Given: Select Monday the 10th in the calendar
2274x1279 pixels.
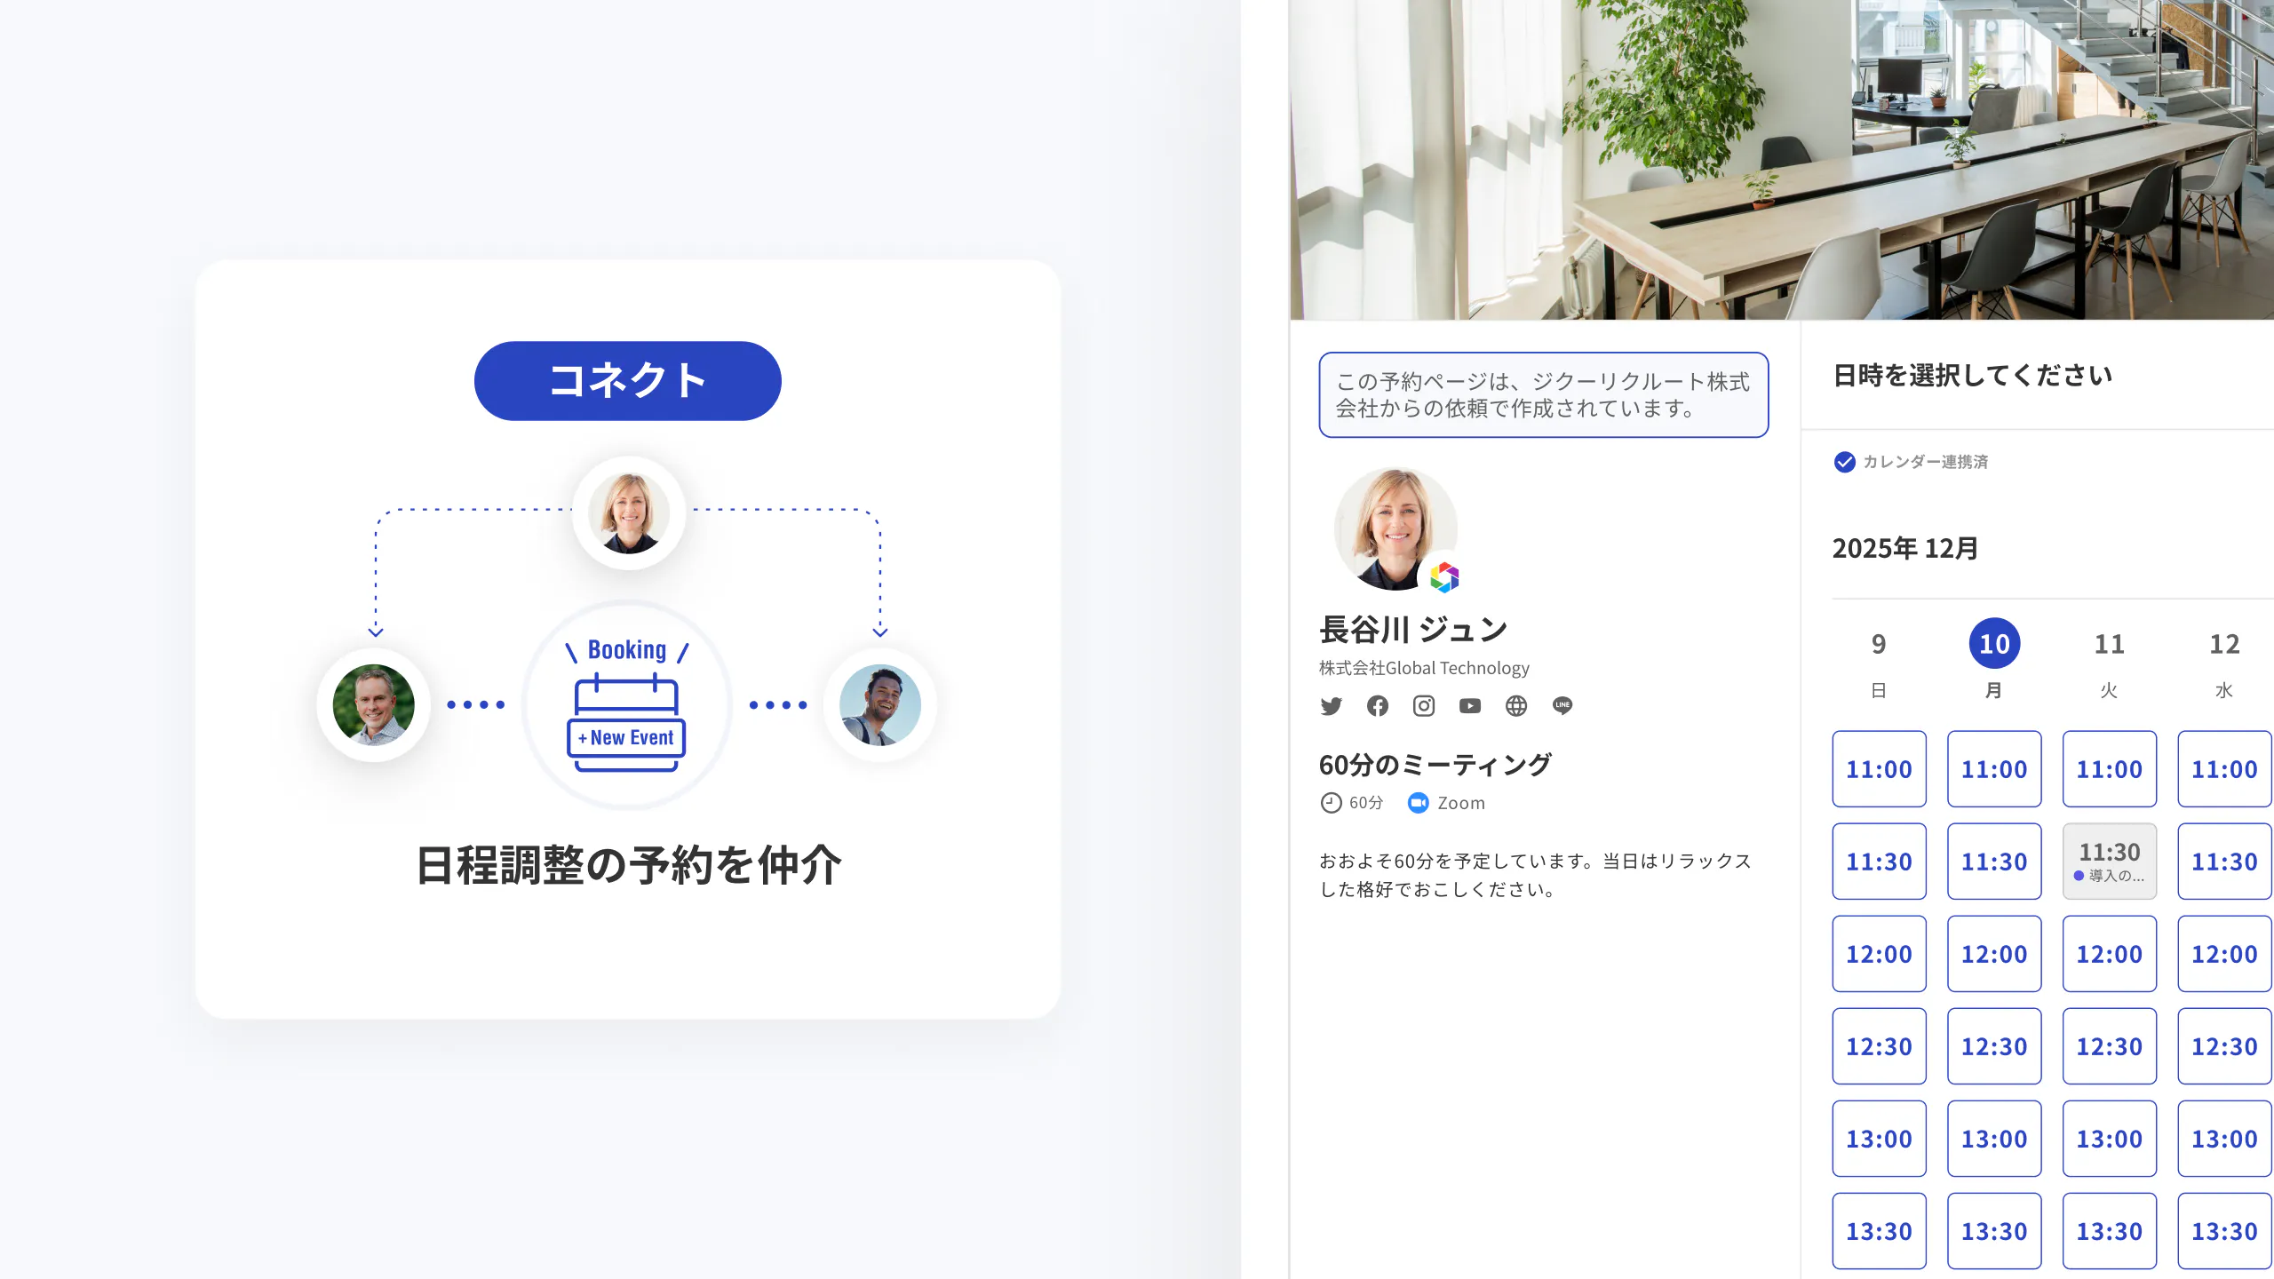Looking at the screenshot, I should 1995,645.
